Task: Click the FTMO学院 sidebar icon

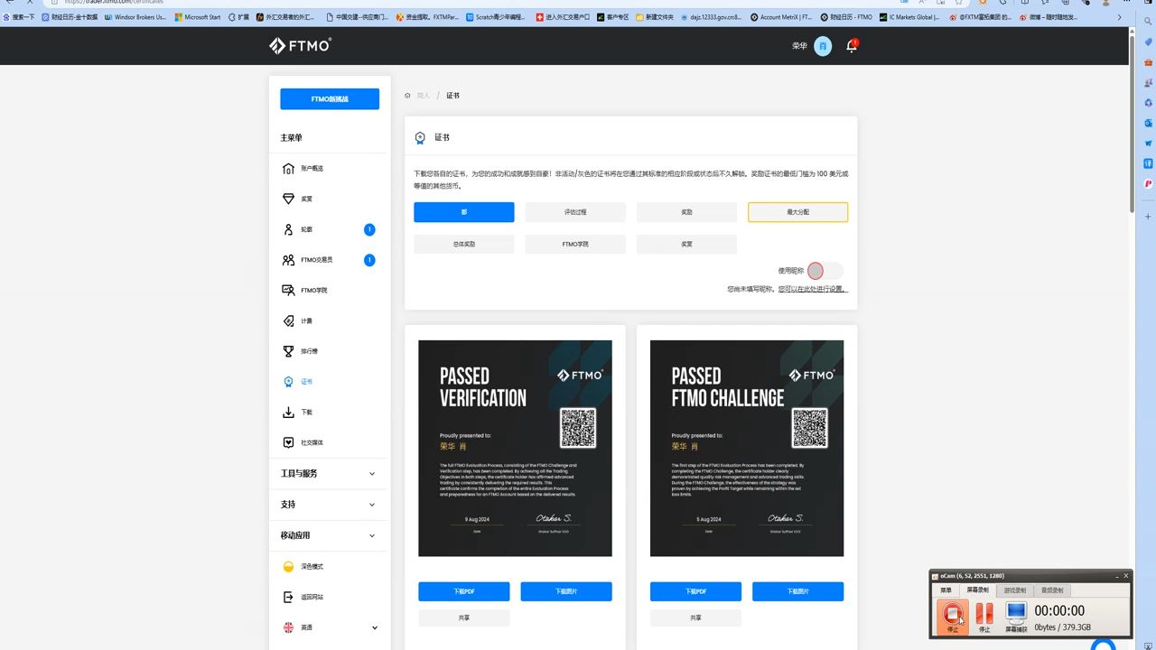Action: (x=288, y=291)
